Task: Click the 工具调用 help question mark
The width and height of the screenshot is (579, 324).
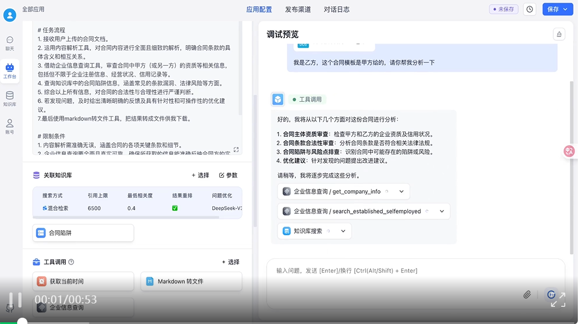Action: click(72, 262)
